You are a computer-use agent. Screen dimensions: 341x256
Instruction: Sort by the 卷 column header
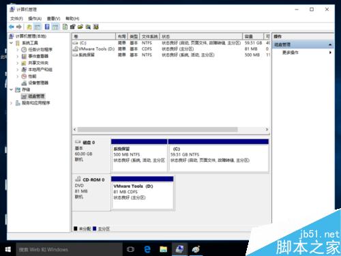94,36
